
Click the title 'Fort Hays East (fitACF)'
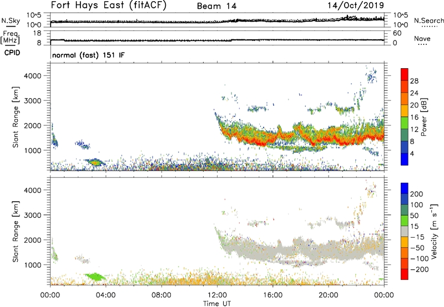click(x=109, y=5)
